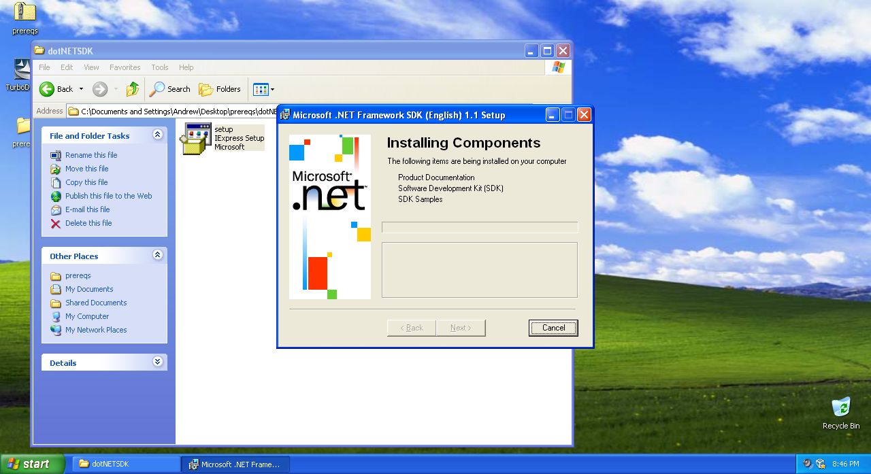Click the My Network Places icon
Screen dimensions: 871x474
click(56, 330)
